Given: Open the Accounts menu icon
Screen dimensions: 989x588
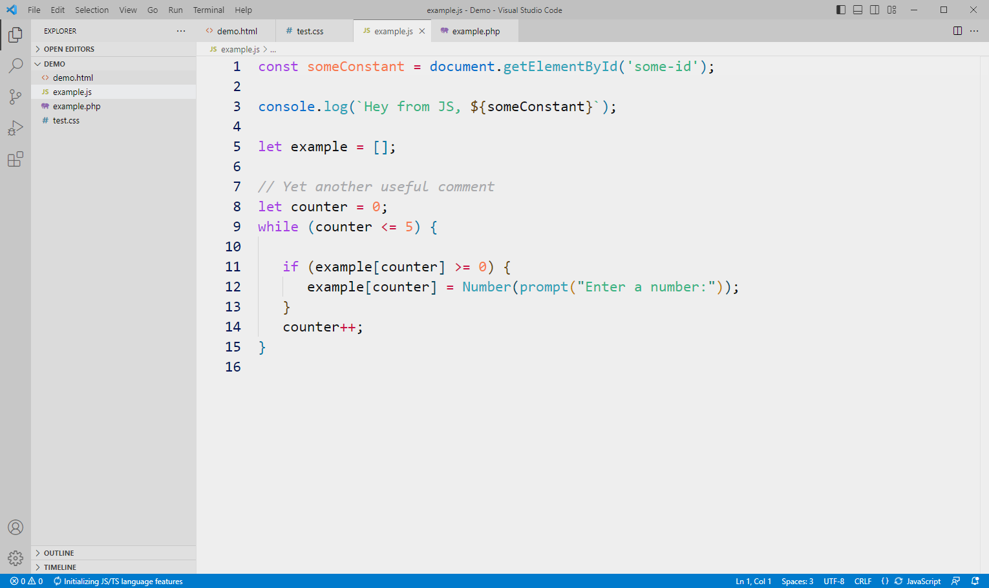Looking at the screenshot, I should [x=16, y=527].
